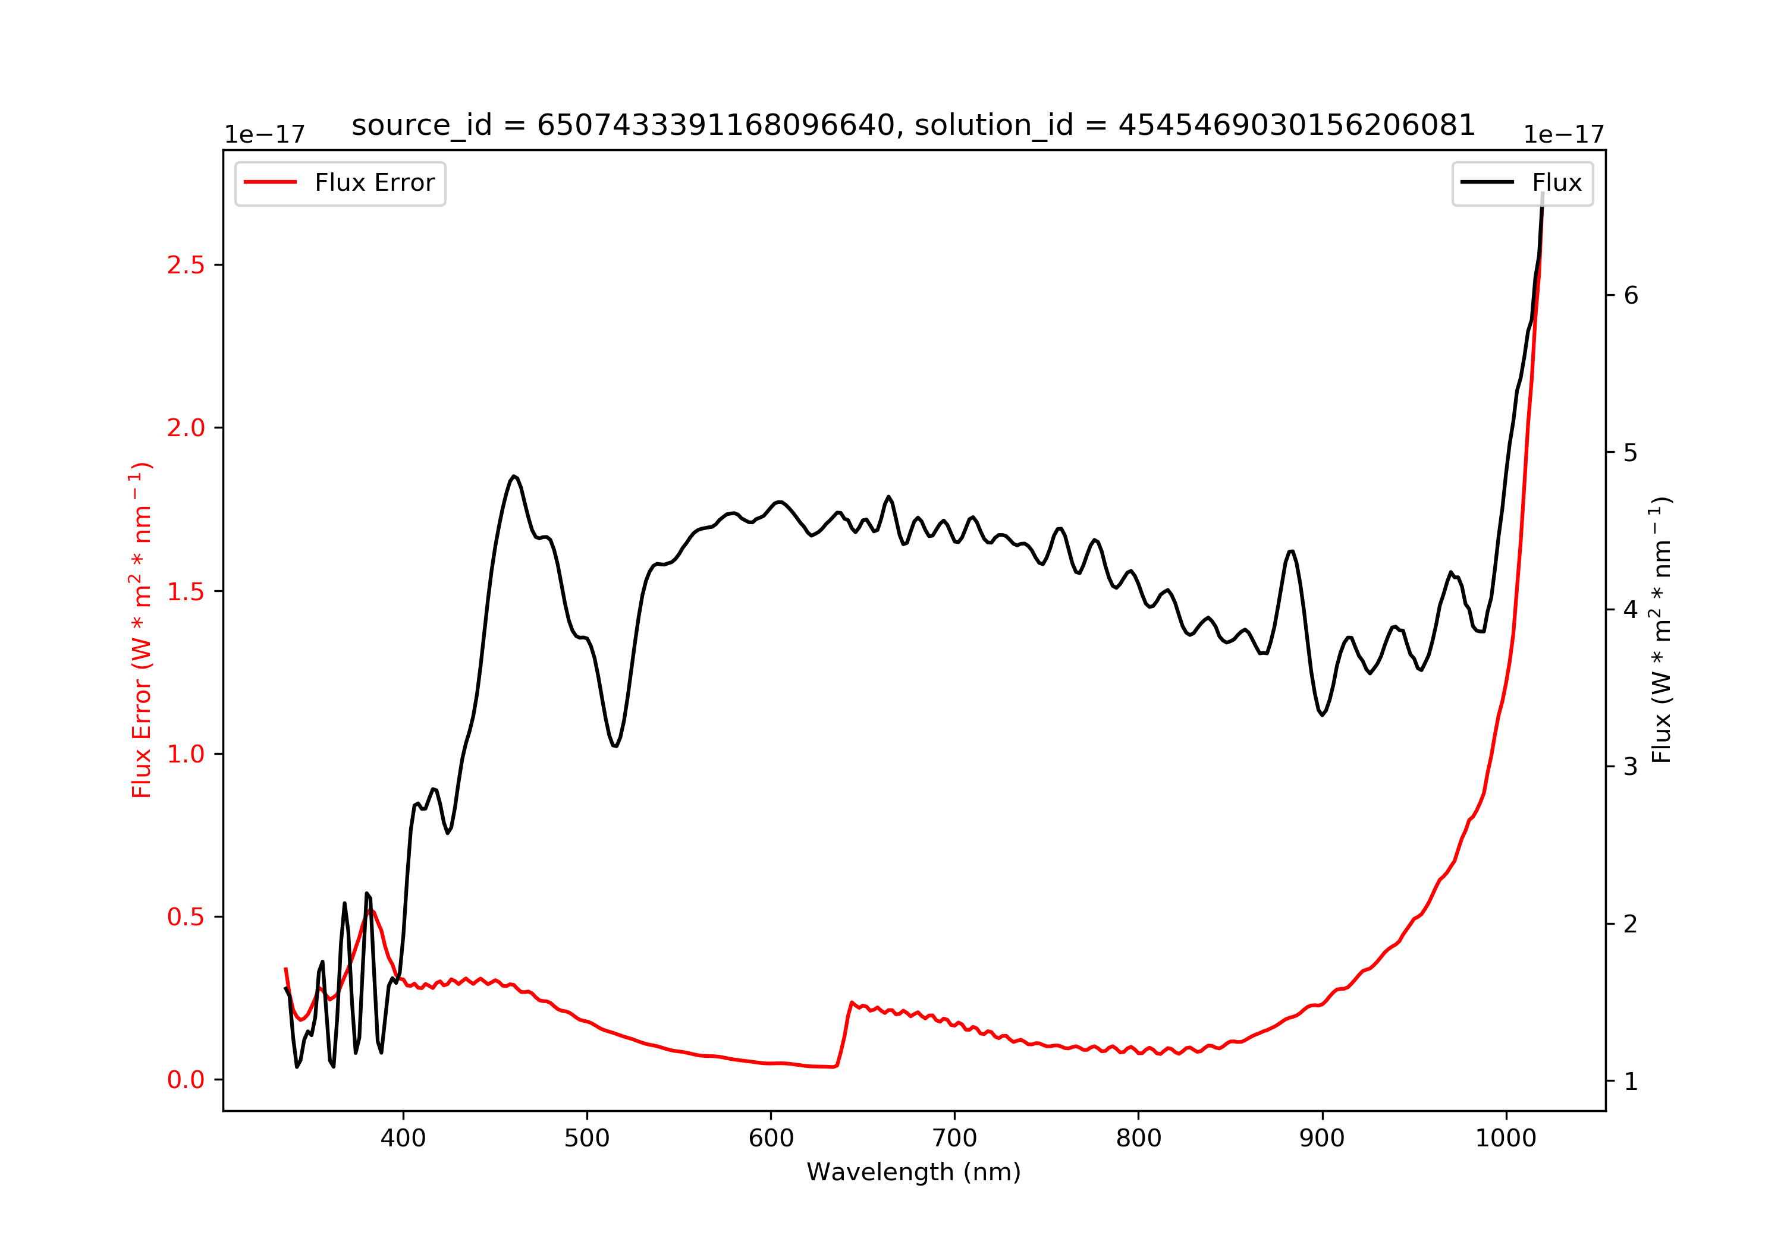The width and height of the screenshot is (1784, 1248).
Task: Select the Flux legend label text
Action: click(x=1557, y=182)
